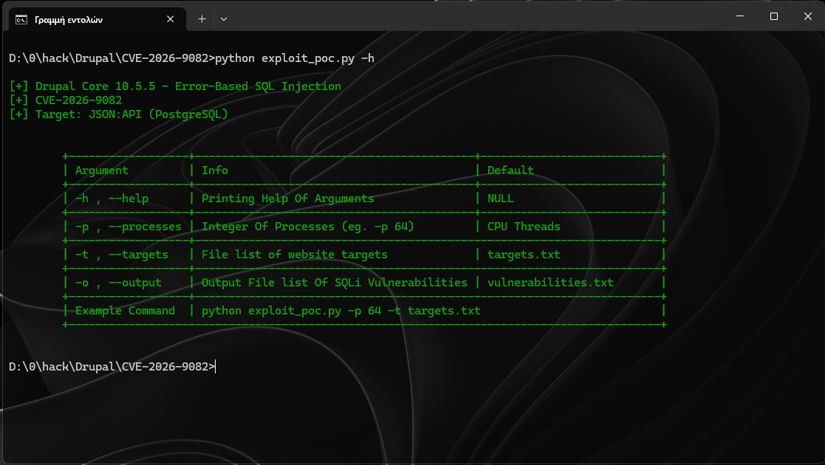825x465 pixels.
Task: Click the 'targets.txt' default value
Action: click(x=524, y=255)
